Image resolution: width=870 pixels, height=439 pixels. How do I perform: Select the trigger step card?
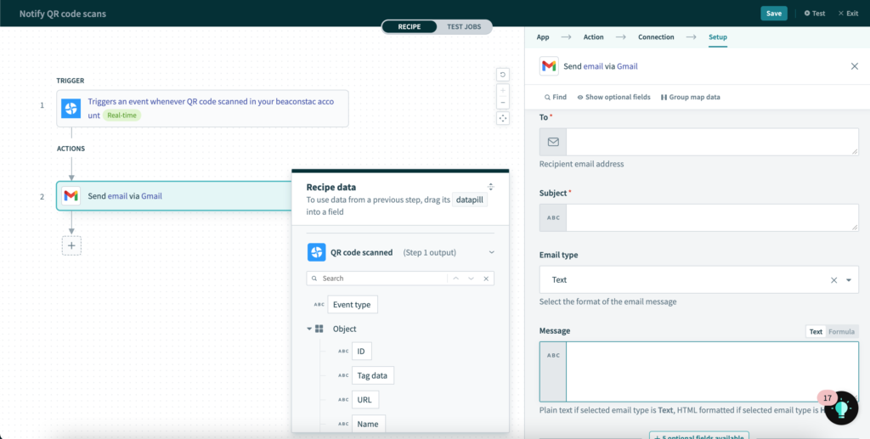[202, 109]
